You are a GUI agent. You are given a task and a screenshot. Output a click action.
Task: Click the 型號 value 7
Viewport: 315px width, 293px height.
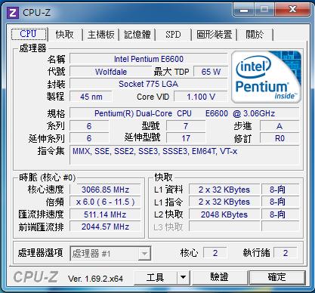[x=186, y=126]
